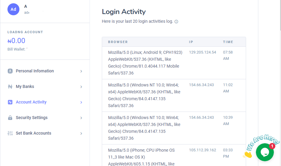
Task: Click the 154.66.34.243 IP in the 10:39 AM row
Action: [202, 118]
